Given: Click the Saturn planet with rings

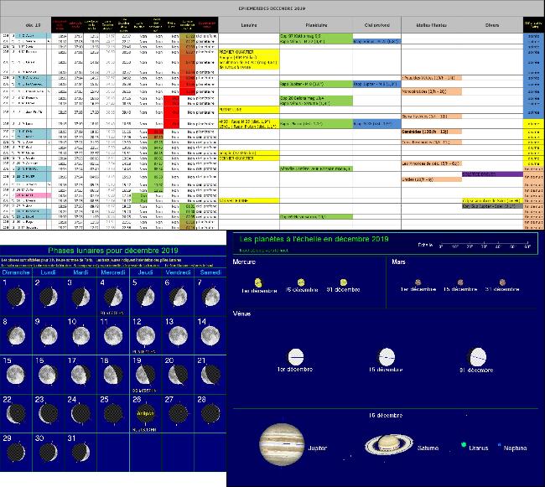Looking at the screenshot, I should pos(389,444).
